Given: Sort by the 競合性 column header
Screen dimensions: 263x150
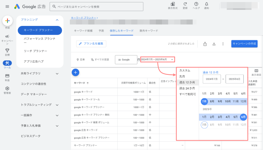Looking at the screenshot, I should (152, 83).
